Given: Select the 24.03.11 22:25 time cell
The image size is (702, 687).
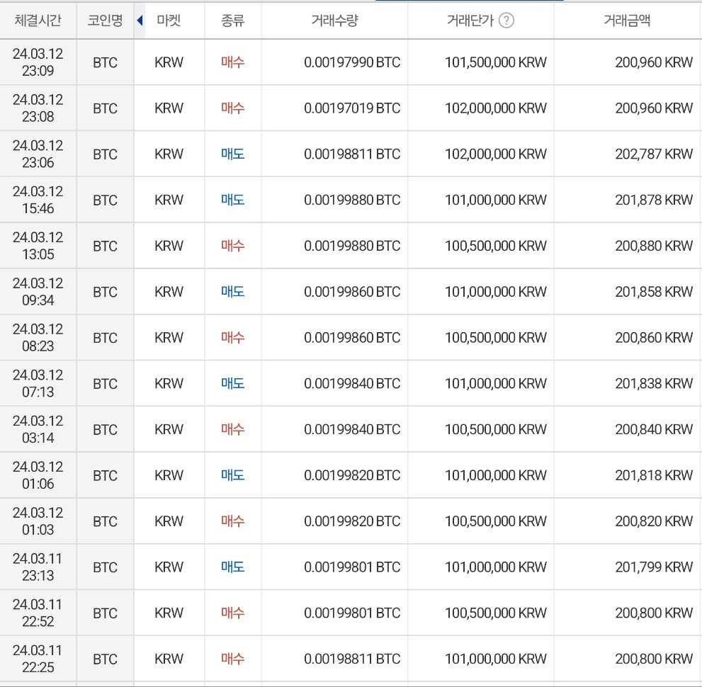Looking at the screenshot, I should (38, 659).
